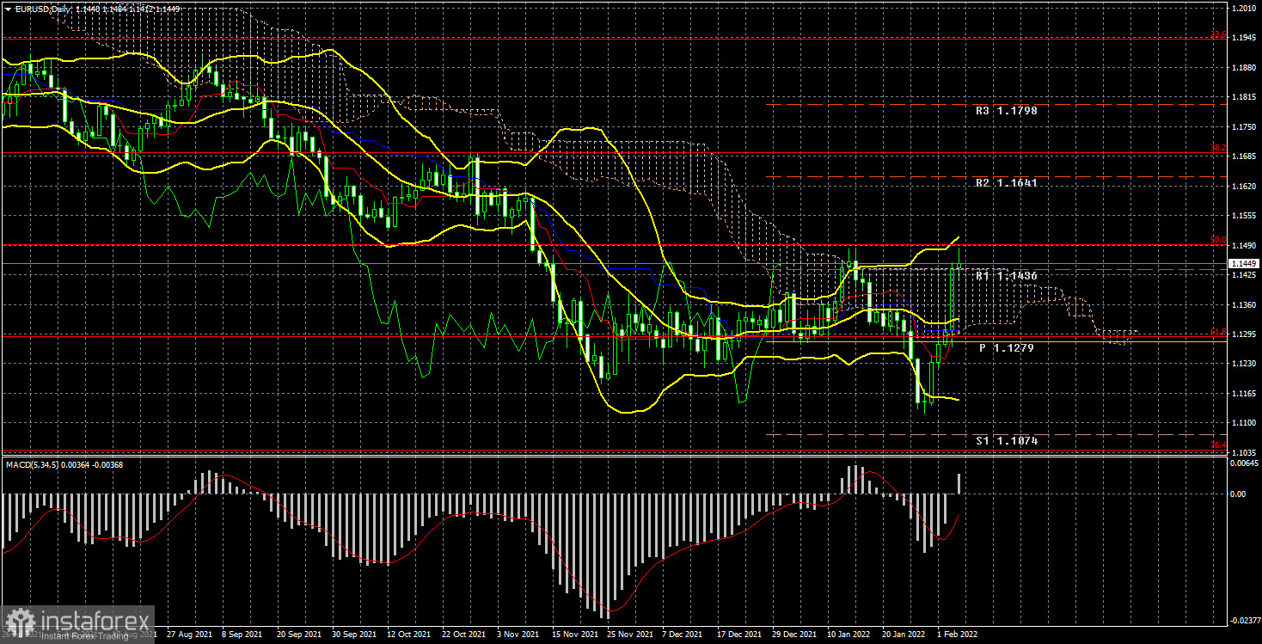
Task: Click the 8 Sep 2021 date label
Action: [x=241, y=633]
